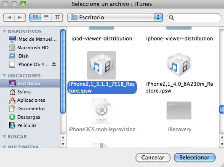Image resolution: width=224 pixels, height=167 pixels.
Task: Click the Macintosh HD drive icon
Action: tap(12, 48)
